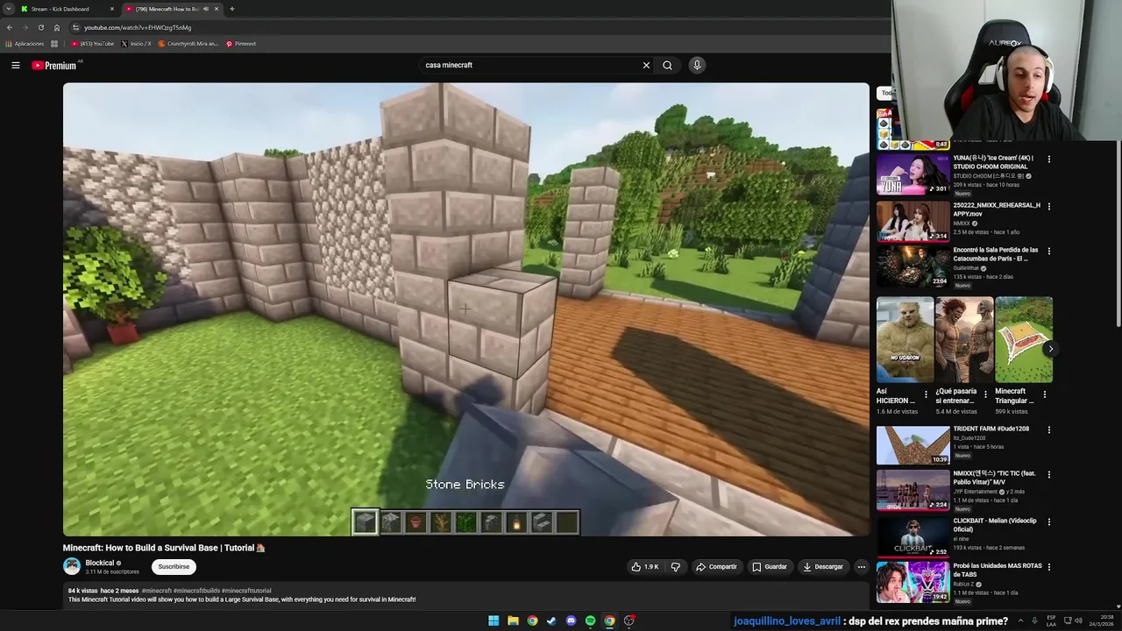Image resolution: width=1122 pixels, height=631 pixels.
Task: Open options for Unidades MAS ROTAS video
Action: tap(1048, 567)
